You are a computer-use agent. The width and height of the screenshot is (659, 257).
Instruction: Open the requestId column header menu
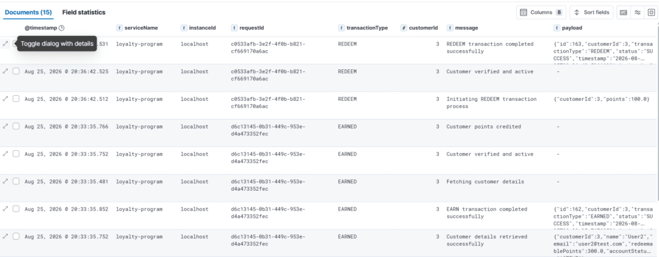(248, 28)
